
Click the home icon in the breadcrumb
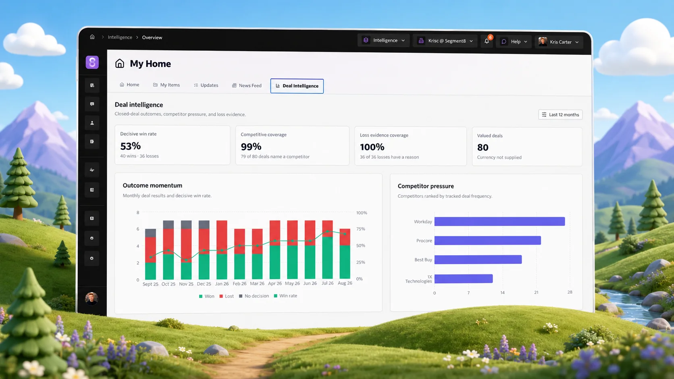pyautogui.click(x=92, y=37)
